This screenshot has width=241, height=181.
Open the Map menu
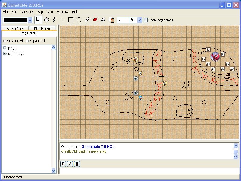pos(40,12)
